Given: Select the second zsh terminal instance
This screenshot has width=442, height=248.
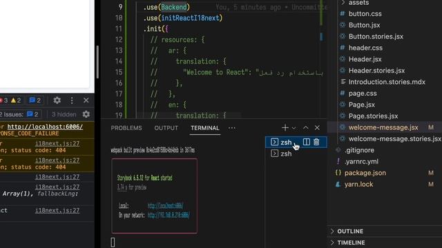Looking at the screenshot, I should pos(296,154).
